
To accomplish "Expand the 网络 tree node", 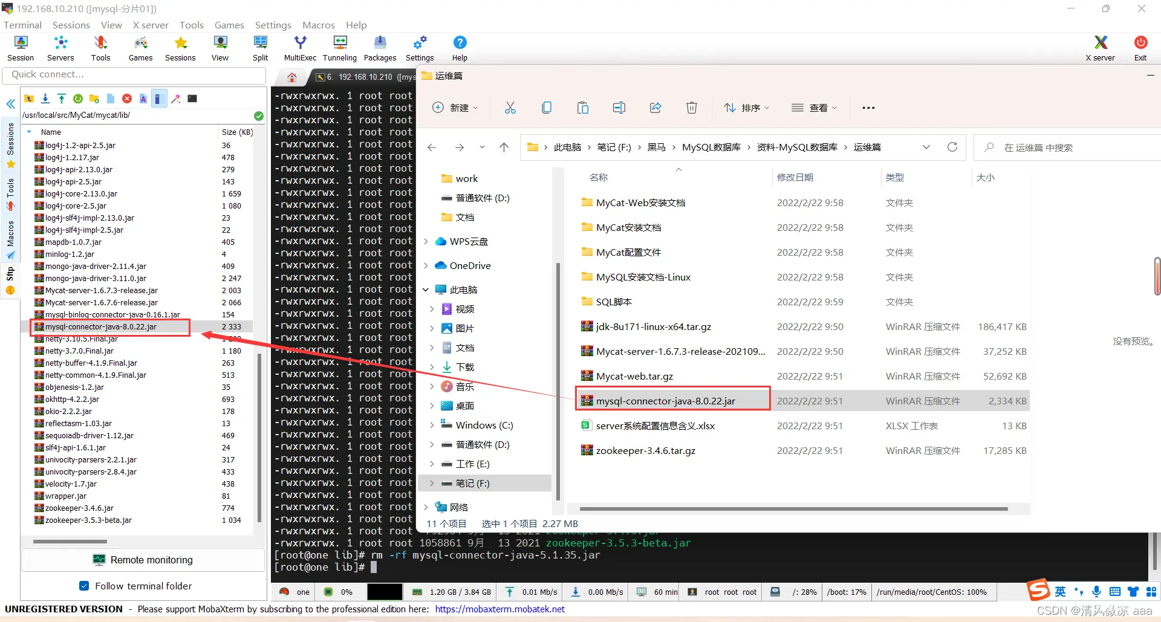I will tap(426, 507).
